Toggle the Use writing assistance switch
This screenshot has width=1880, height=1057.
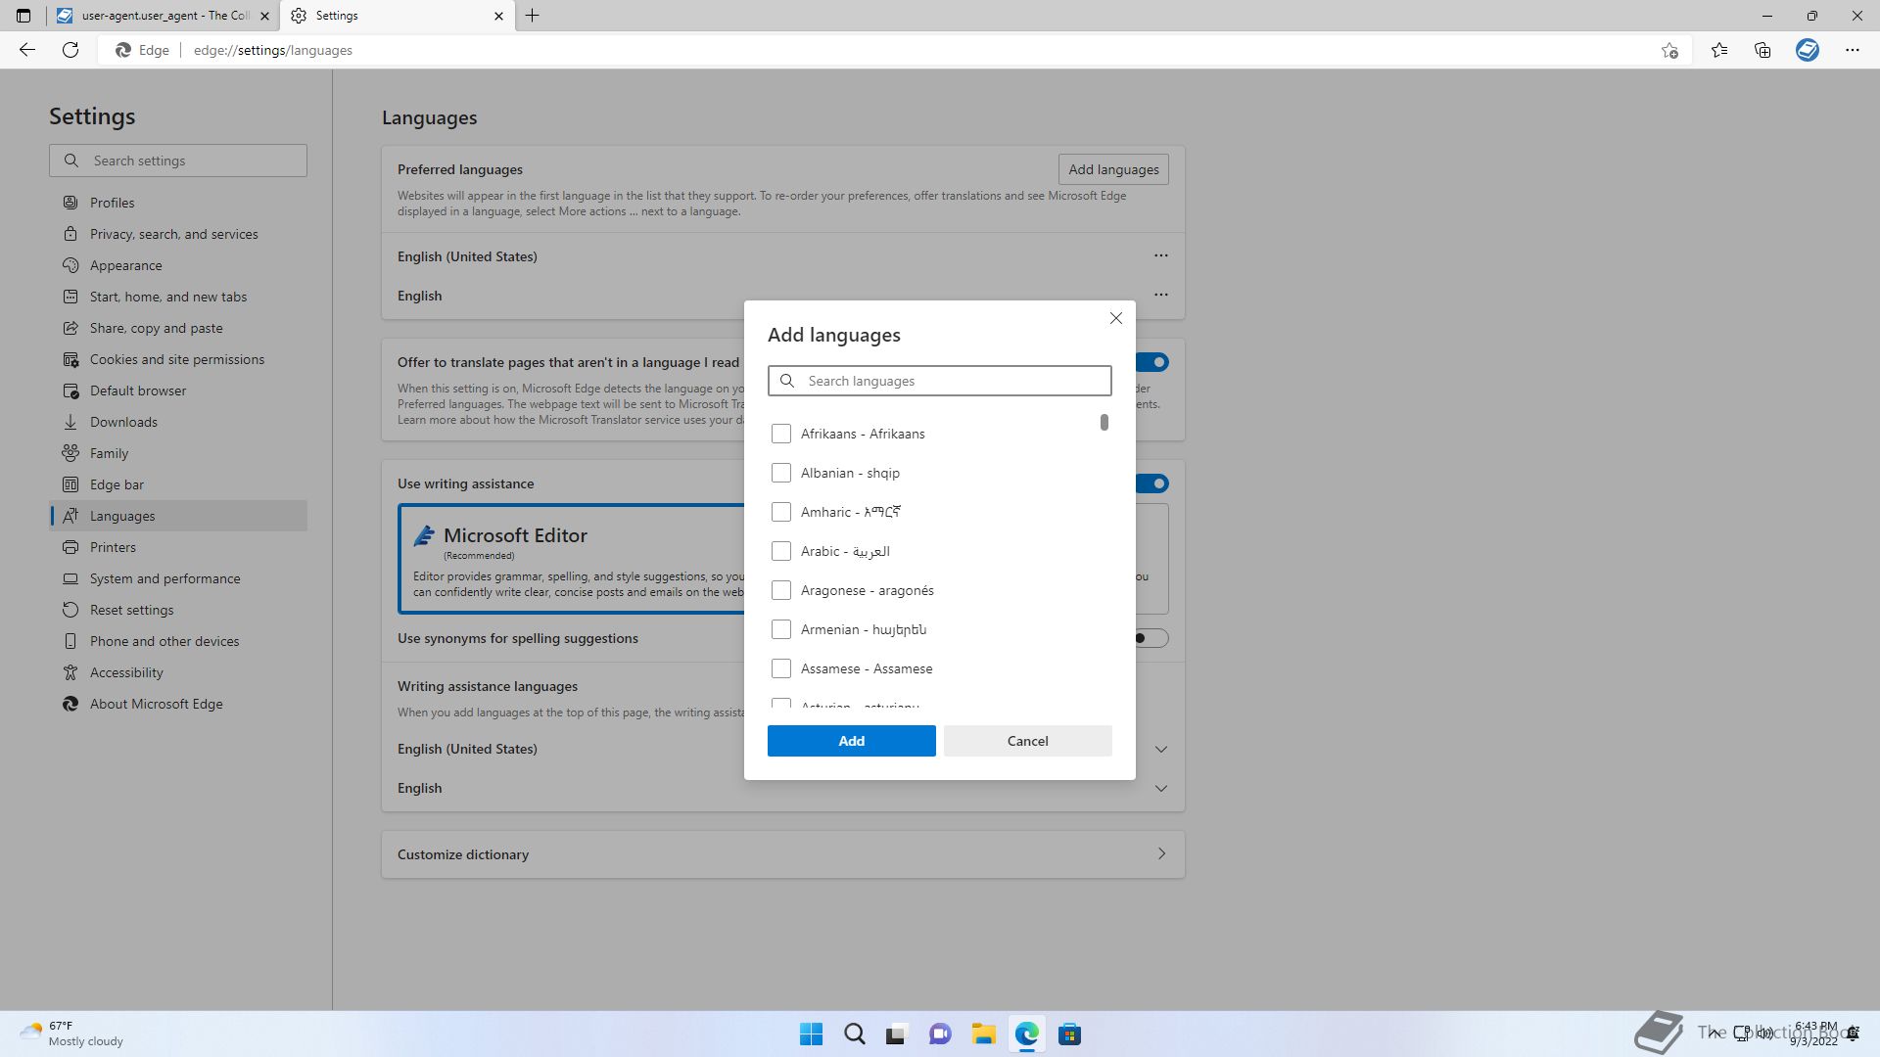pos(1151,483)
